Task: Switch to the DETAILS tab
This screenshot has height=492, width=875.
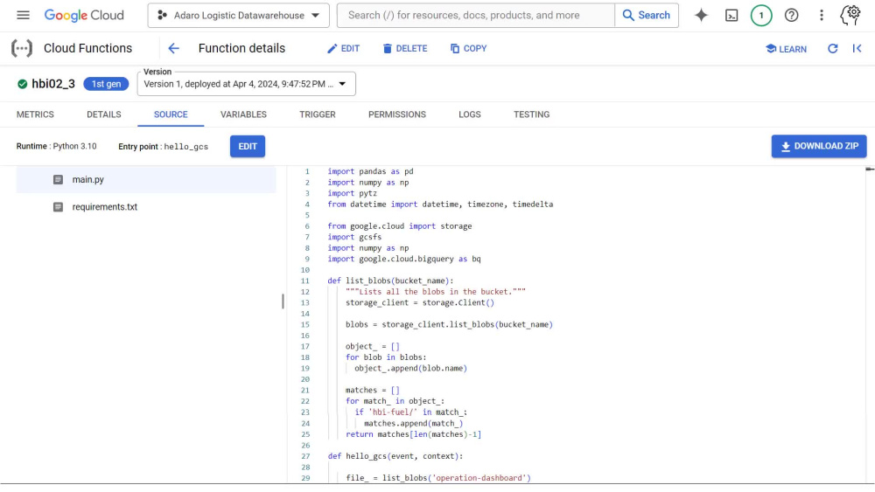Action: coord(104,114)
